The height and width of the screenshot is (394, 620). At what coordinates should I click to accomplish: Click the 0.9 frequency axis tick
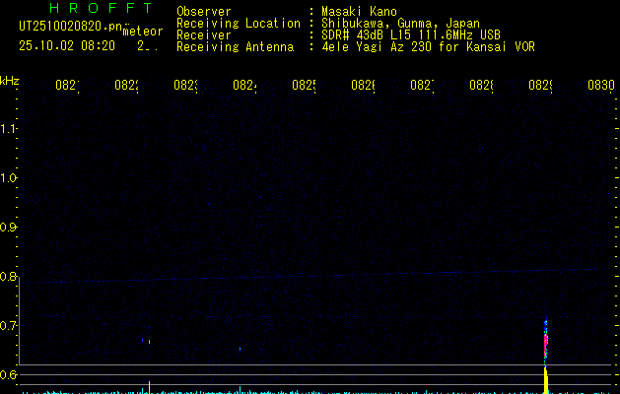click(10, 228)
